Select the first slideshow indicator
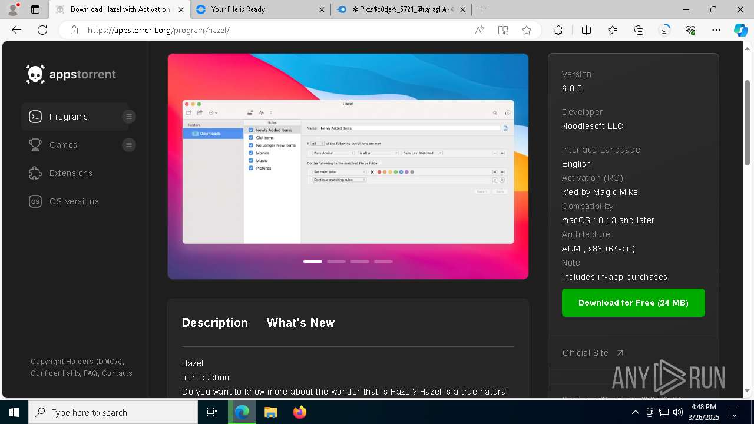This screenshot has width=754, height=424. (313, 261)
